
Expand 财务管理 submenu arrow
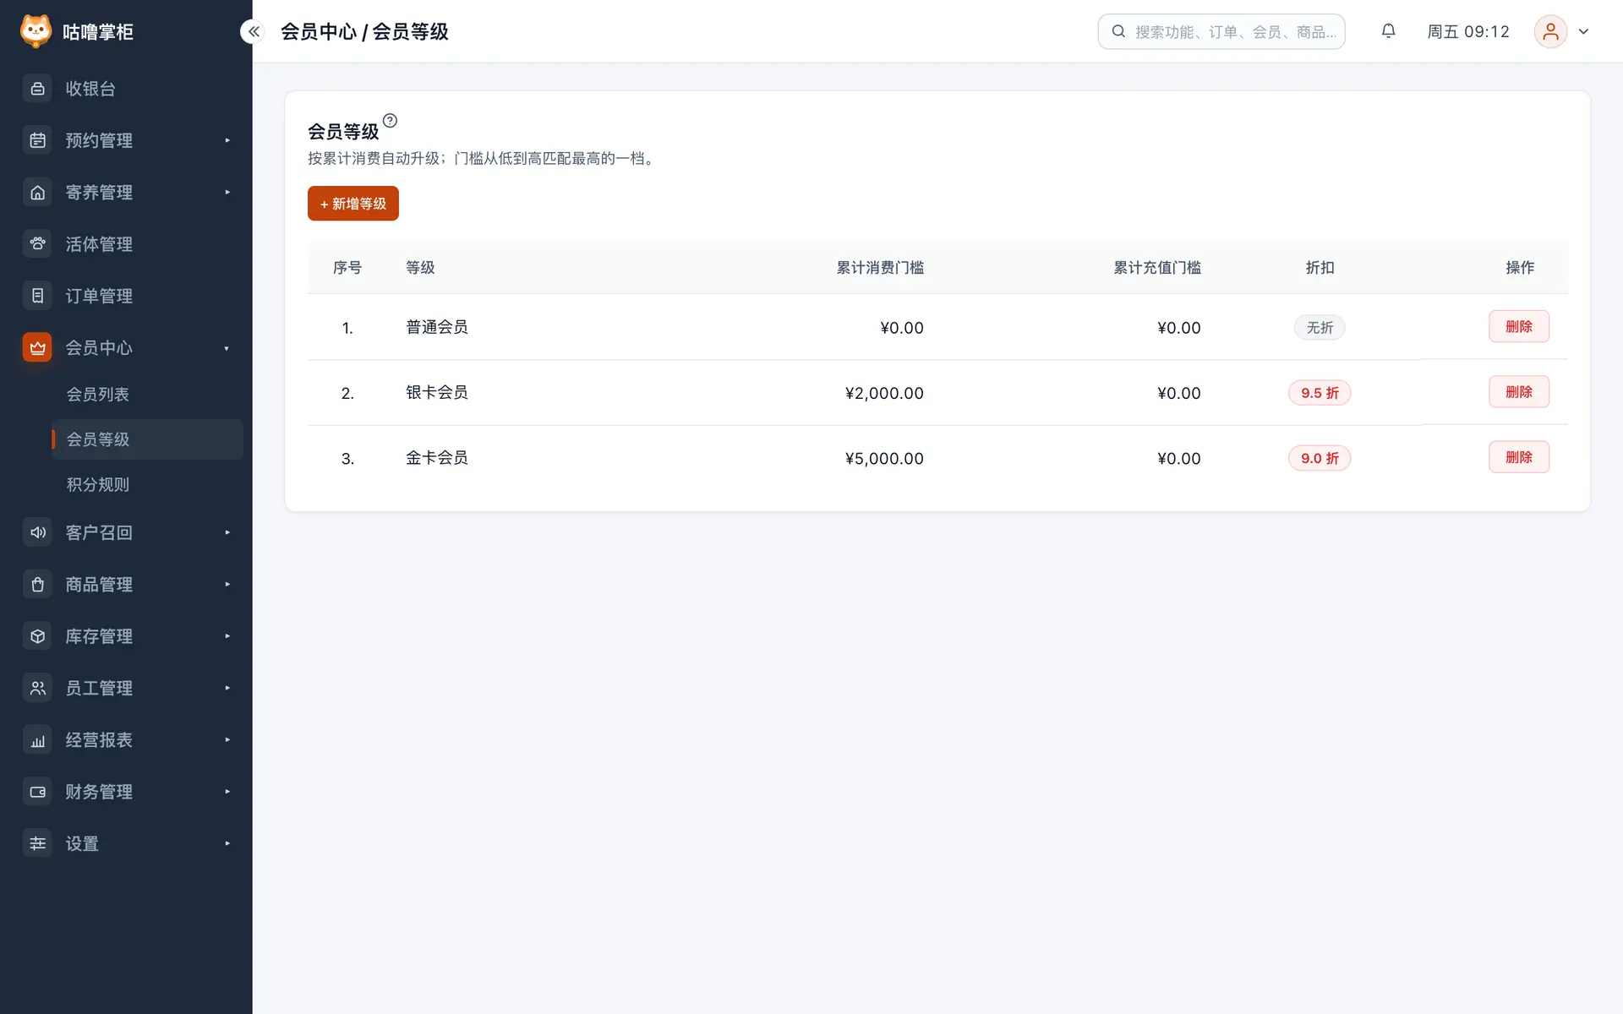[227, 792]
